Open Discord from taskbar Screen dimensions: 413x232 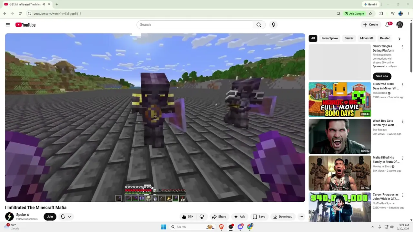click(240, 227)
